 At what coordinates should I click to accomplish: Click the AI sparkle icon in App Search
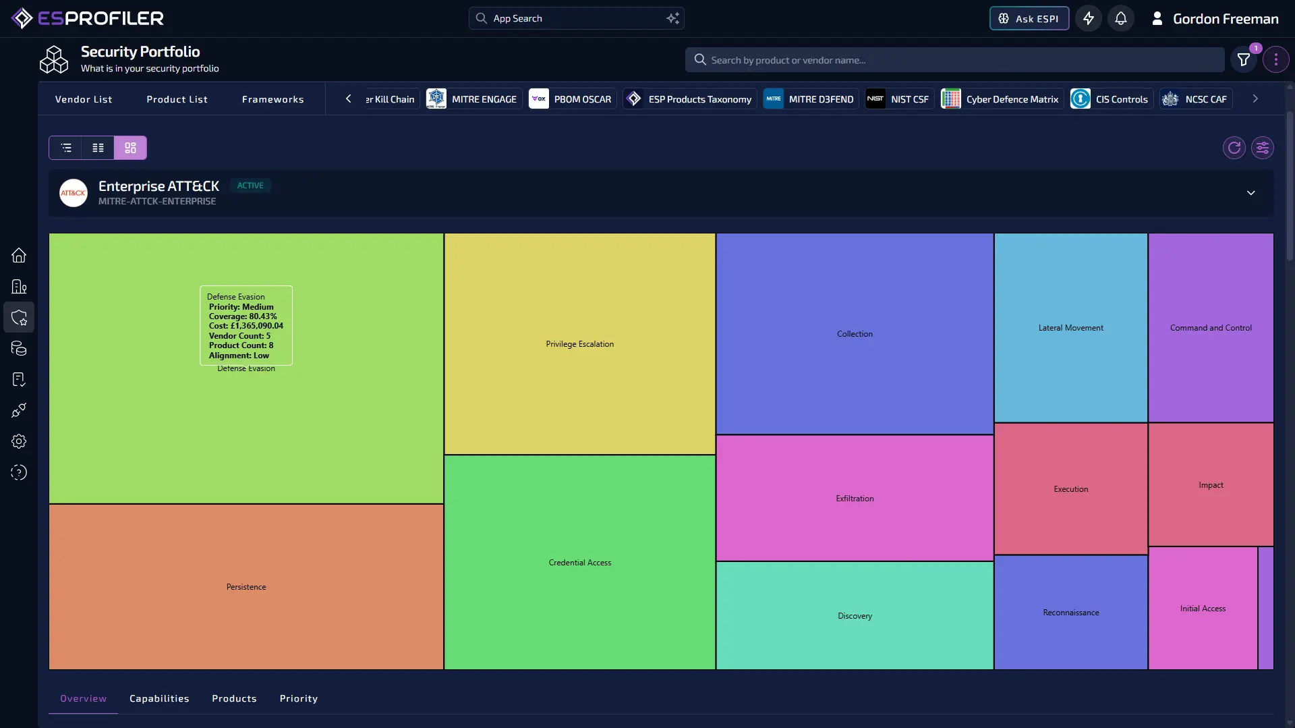pos(672,18)
